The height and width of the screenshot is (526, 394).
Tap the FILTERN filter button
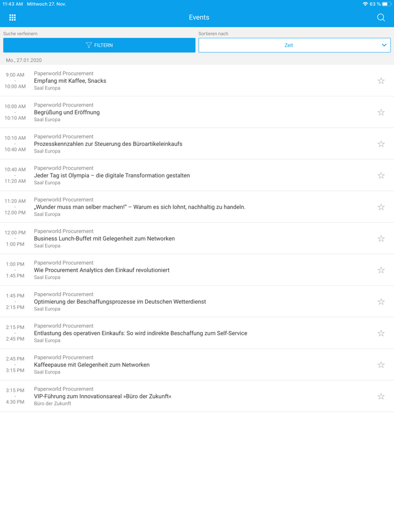tap(99, 45)
